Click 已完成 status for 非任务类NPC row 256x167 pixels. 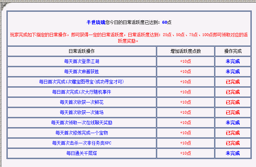(x=233, y=143)
